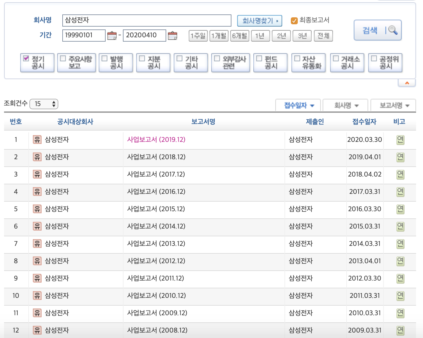Open 사업보고서 (2009.12) report
This screenshot has height=338, width=423.
click(x=157, y=313)
